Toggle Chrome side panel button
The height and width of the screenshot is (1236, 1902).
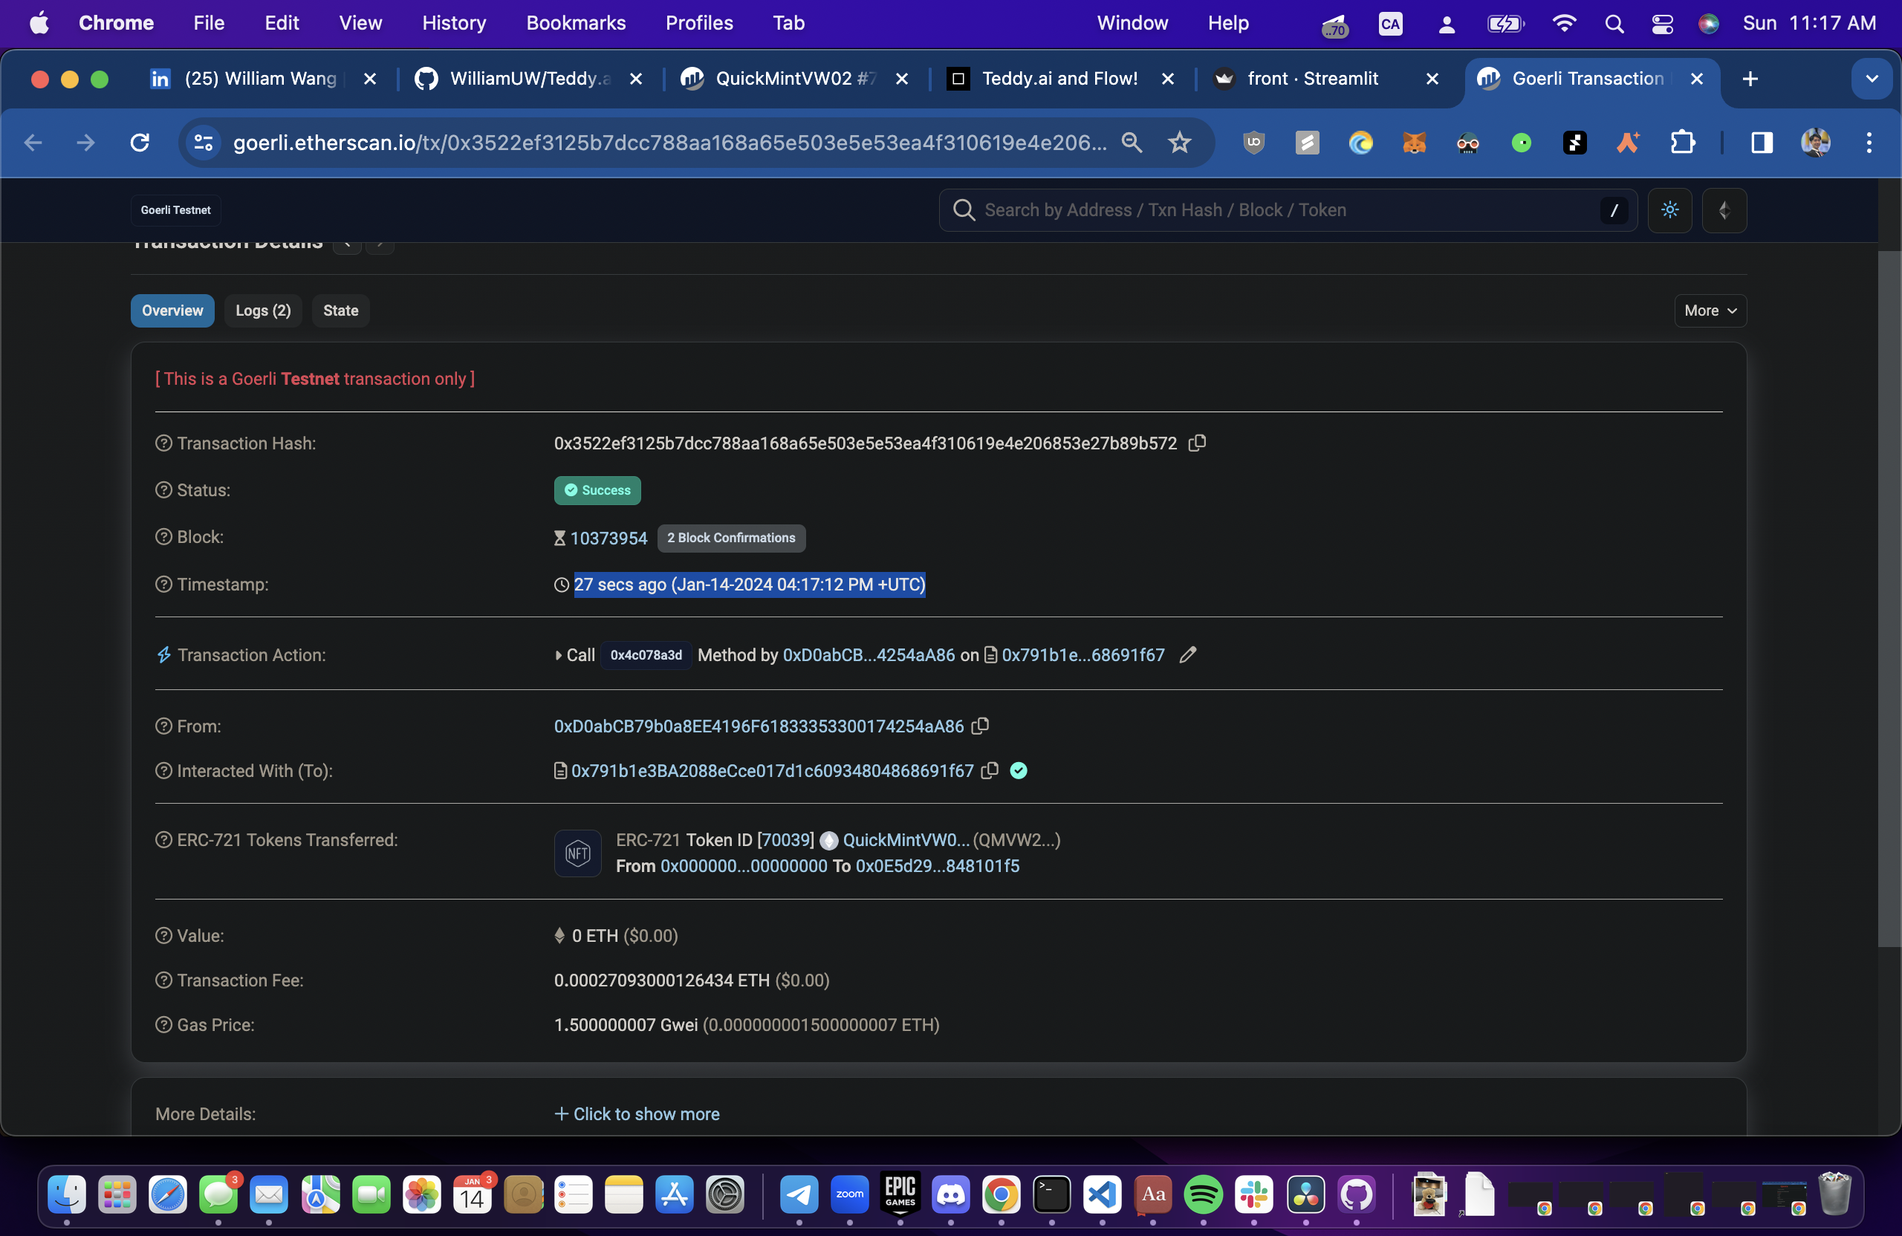(x=1762, y=143)
